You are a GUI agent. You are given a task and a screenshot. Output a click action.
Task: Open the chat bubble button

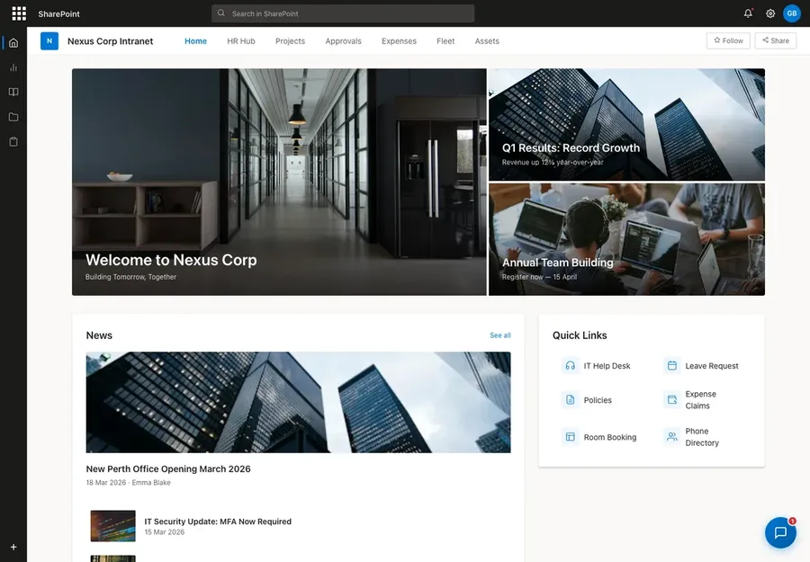[x=780, y=532]
